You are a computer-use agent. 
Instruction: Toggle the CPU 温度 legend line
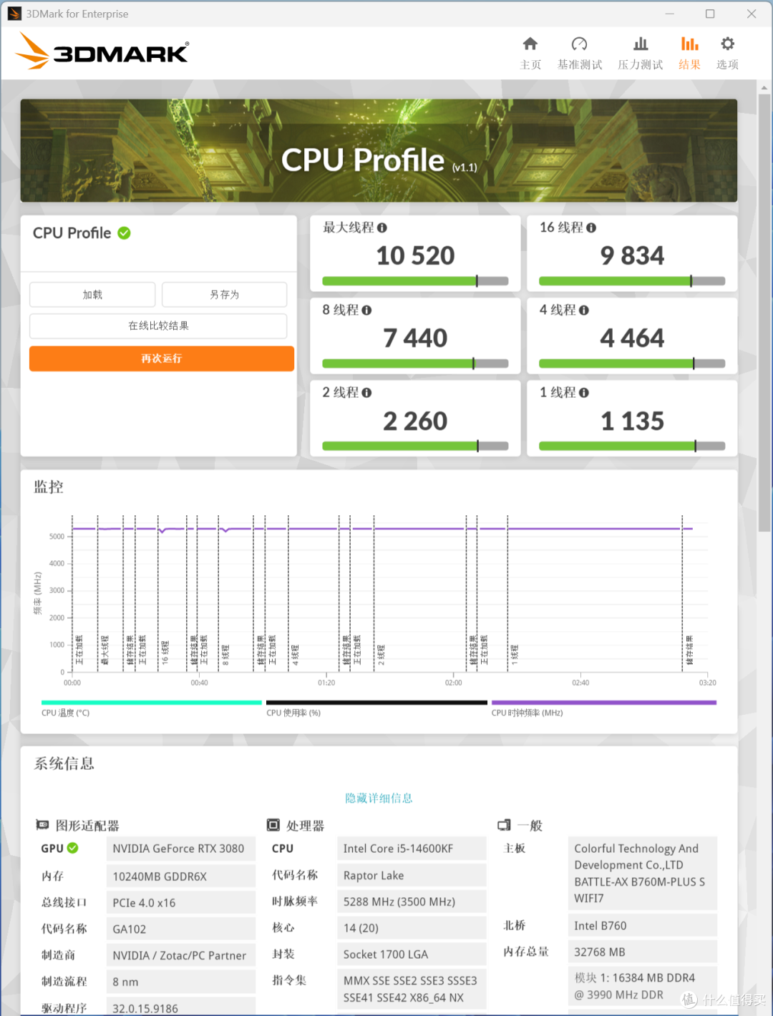[x=151, y=703]
